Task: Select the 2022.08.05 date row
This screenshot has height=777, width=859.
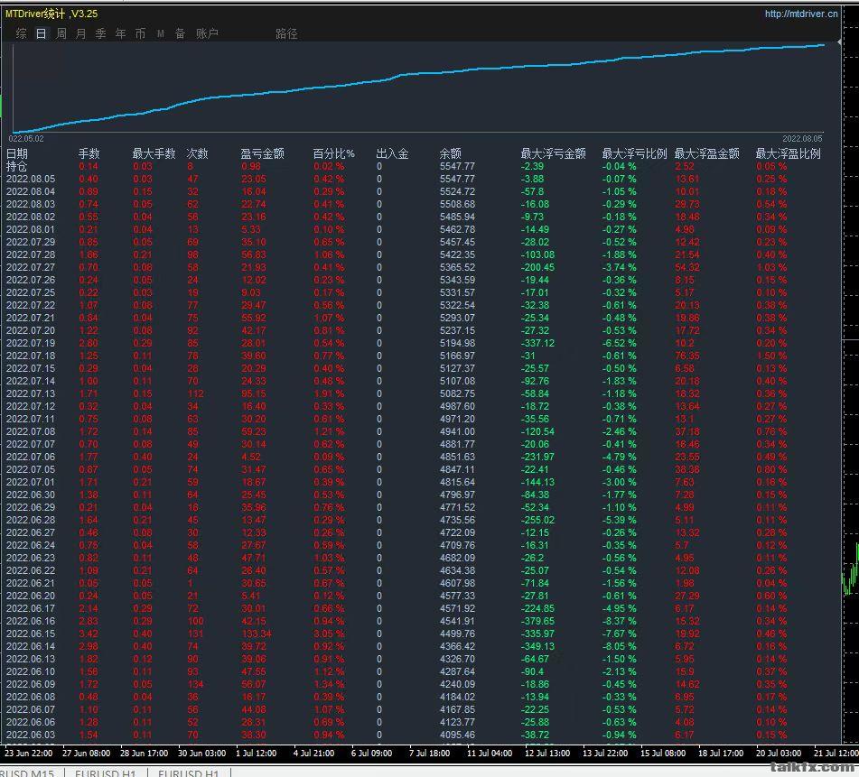Action: [31, 179]
